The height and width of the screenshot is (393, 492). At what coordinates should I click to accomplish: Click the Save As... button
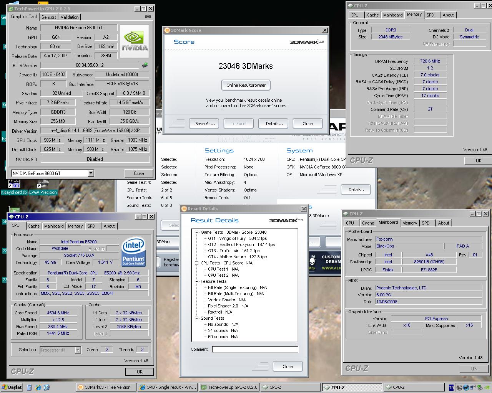tap(204, 124)
